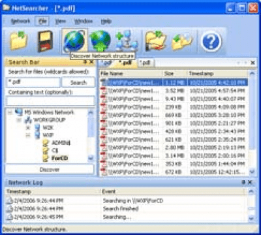The image size is (261, 235).
Task: Click the Searching in \\WXP\ForCD log event
Action: (133, 200)
